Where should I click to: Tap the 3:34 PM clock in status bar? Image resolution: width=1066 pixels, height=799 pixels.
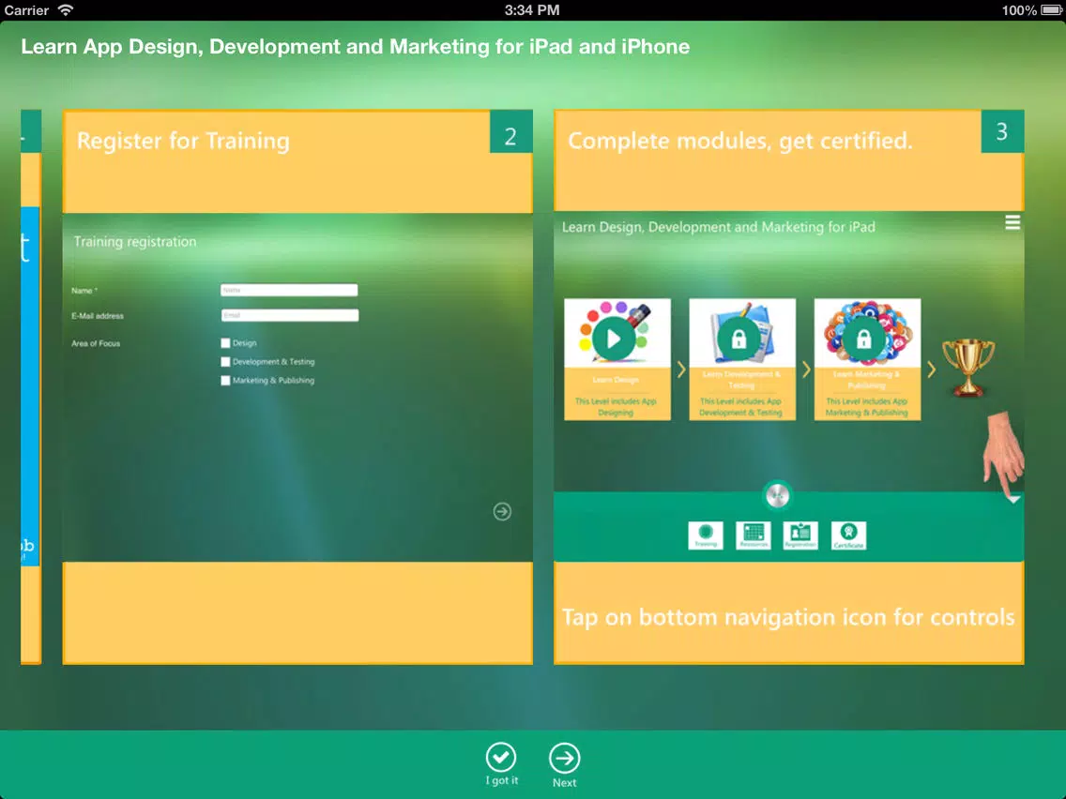[x=532, y=10]
